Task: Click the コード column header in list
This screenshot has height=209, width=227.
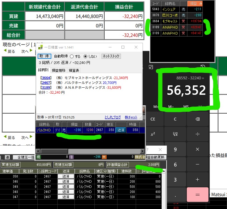Action: click(156, 3)
